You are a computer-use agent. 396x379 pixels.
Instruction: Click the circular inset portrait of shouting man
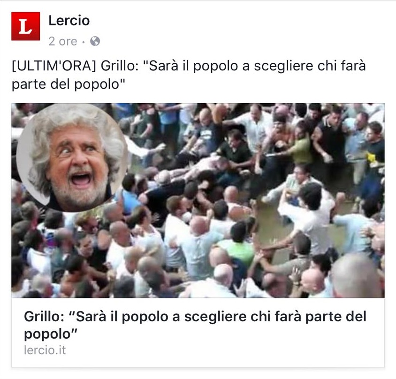[72, 158]
